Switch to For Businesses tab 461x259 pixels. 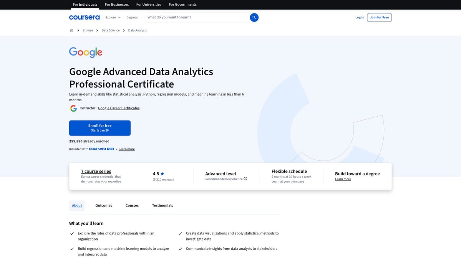pyautogui.click(x=117, y=5)
